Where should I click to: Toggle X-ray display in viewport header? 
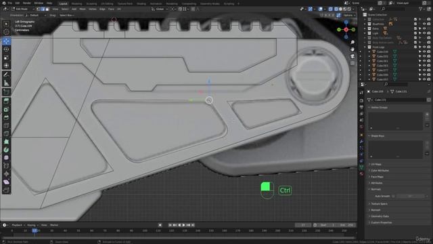[x=330, y=9]
